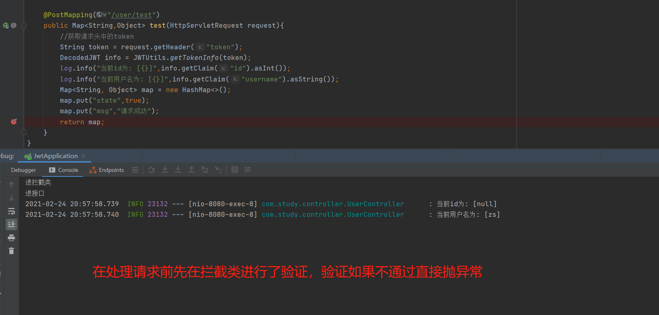
Task: Click the Run to Cursor icon
Action: click(218, 170)
